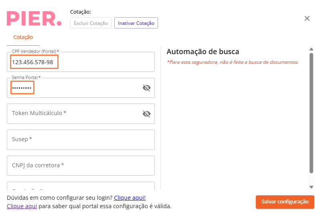Click the PIER logo
The width and height of the screenshot is (320, 215).
point(34,18)
